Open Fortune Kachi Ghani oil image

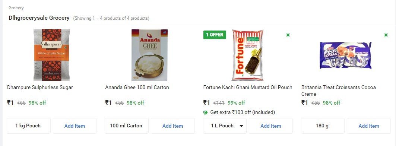tap(247, 55)
